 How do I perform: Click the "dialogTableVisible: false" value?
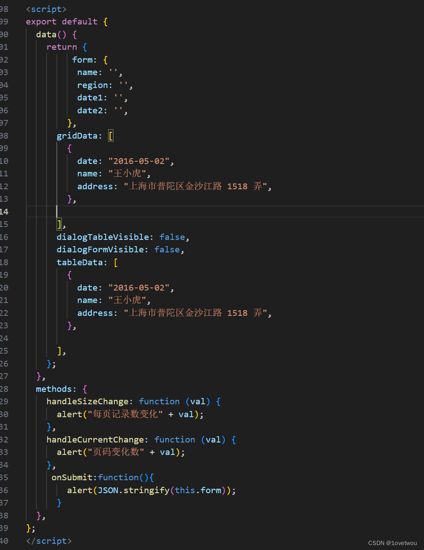pos(172,237)
